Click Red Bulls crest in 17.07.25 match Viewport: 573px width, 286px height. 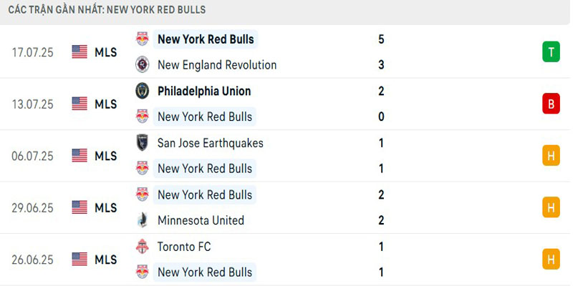point(142,39)
